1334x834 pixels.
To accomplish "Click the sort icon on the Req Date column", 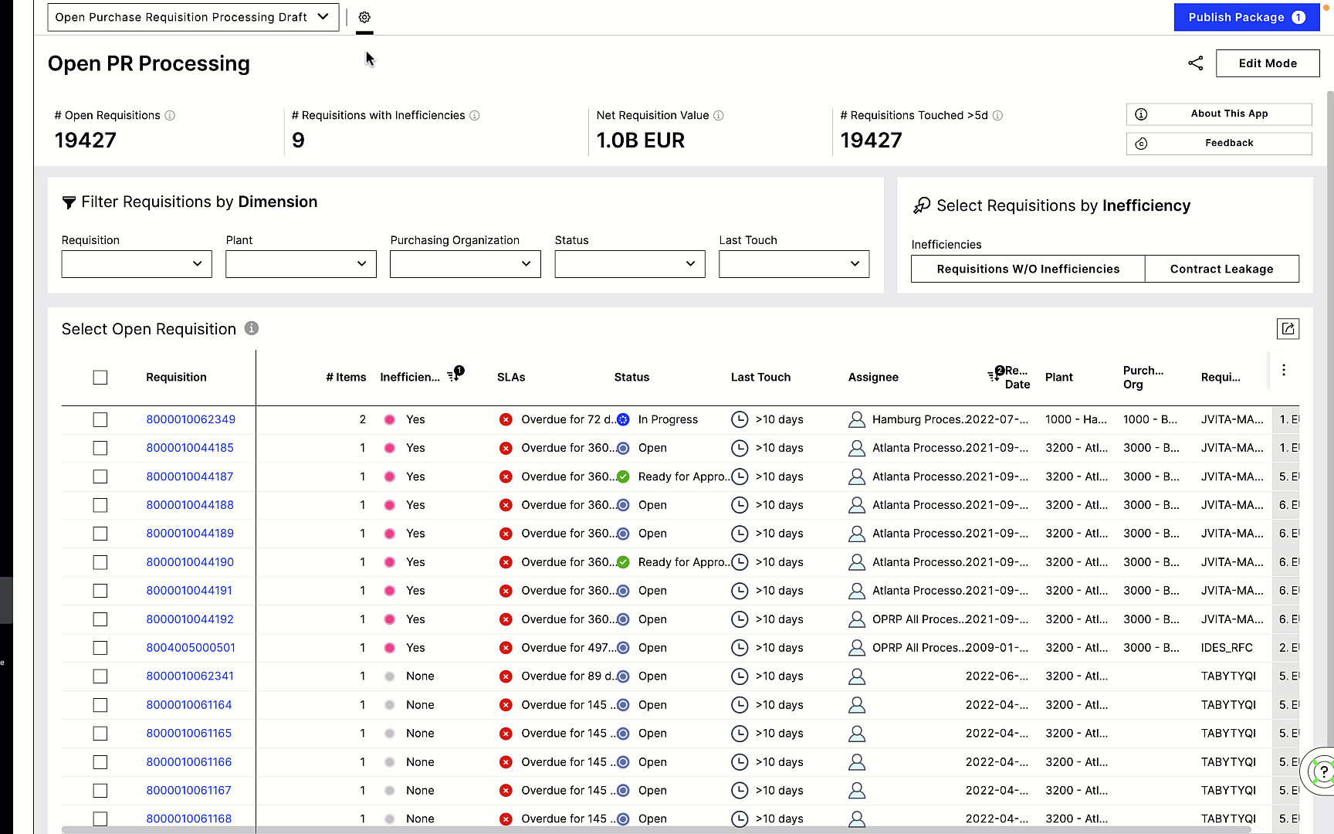I will tap(994, 376).
